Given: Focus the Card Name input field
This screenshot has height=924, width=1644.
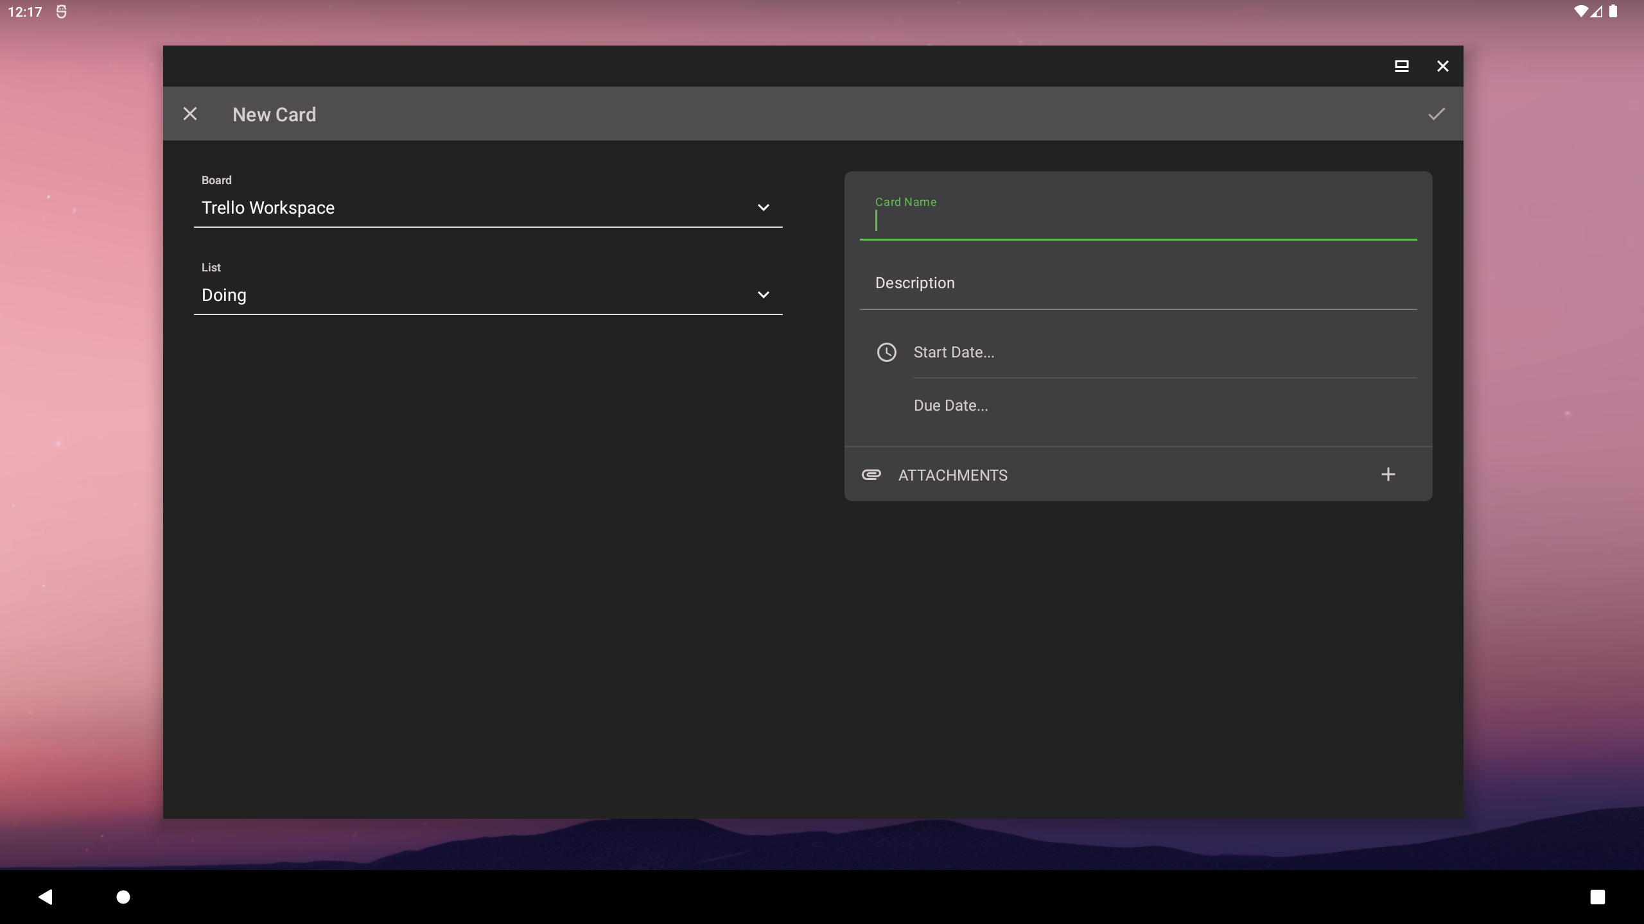Looking at the screenshot, I should tap(1138, 217).
